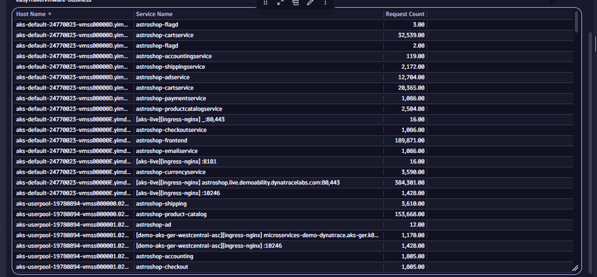Viewport: 597px width, 277px height.
Task: Click request count 119.00
Action: [415, 56]
